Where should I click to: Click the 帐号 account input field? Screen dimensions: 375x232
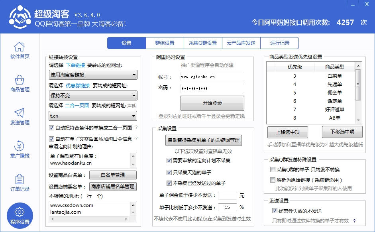(212, 77)
